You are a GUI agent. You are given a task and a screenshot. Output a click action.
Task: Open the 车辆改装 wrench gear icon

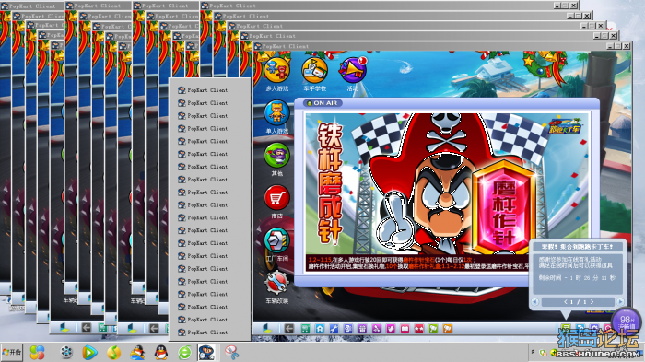(x=276, y=283)
